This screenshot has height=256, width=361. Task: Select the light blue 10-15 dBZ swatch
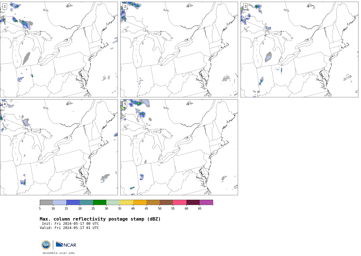pyautogui.click(x=60, y=203)
